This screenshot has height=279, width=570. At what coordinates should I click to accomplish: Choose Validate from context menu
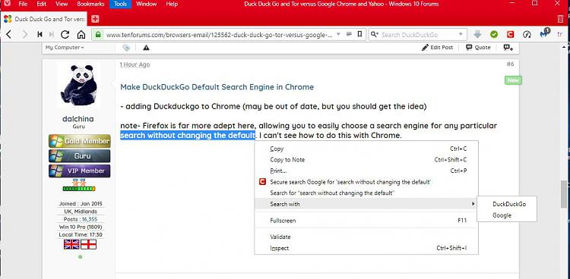click(366, 237)
